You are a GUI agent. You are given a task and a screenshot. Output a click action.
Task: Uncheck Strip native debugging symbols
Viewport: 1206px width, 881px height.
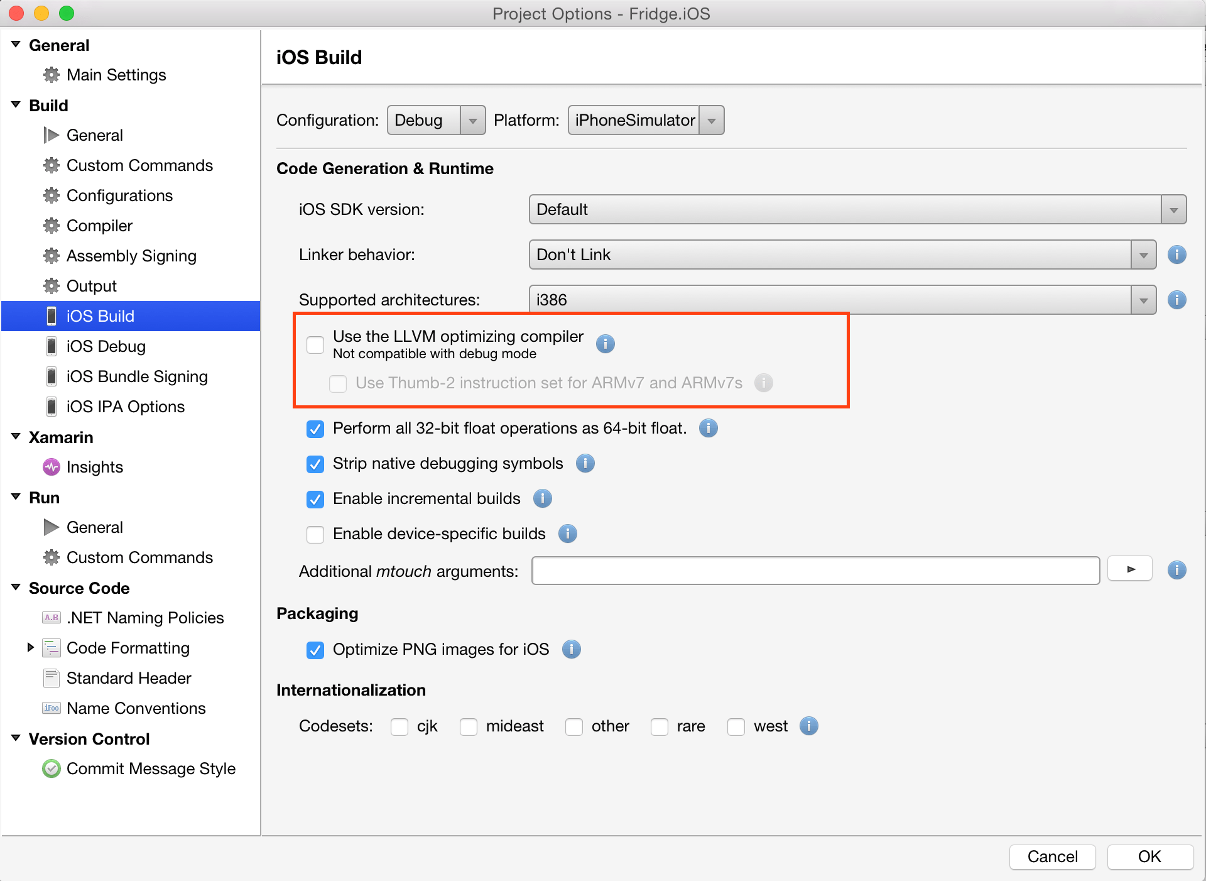pos(315,464)
